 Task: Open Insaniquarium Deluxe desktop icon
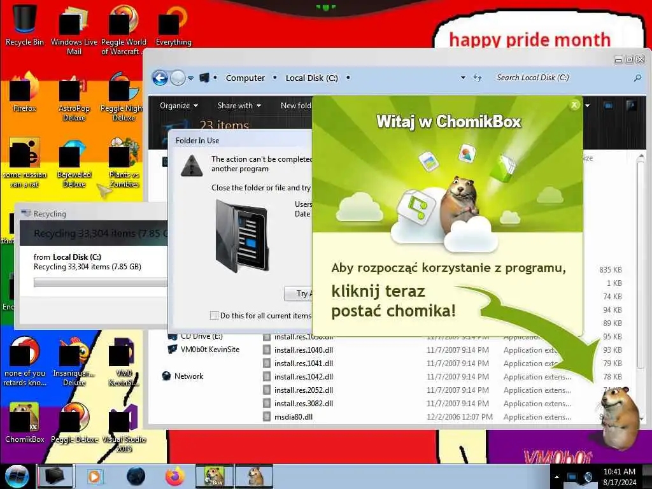74,361
